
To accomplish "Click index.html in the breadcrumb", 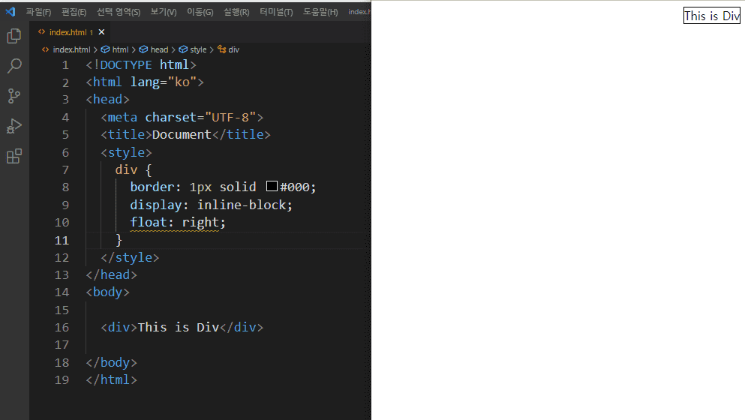I will (71, 49).
